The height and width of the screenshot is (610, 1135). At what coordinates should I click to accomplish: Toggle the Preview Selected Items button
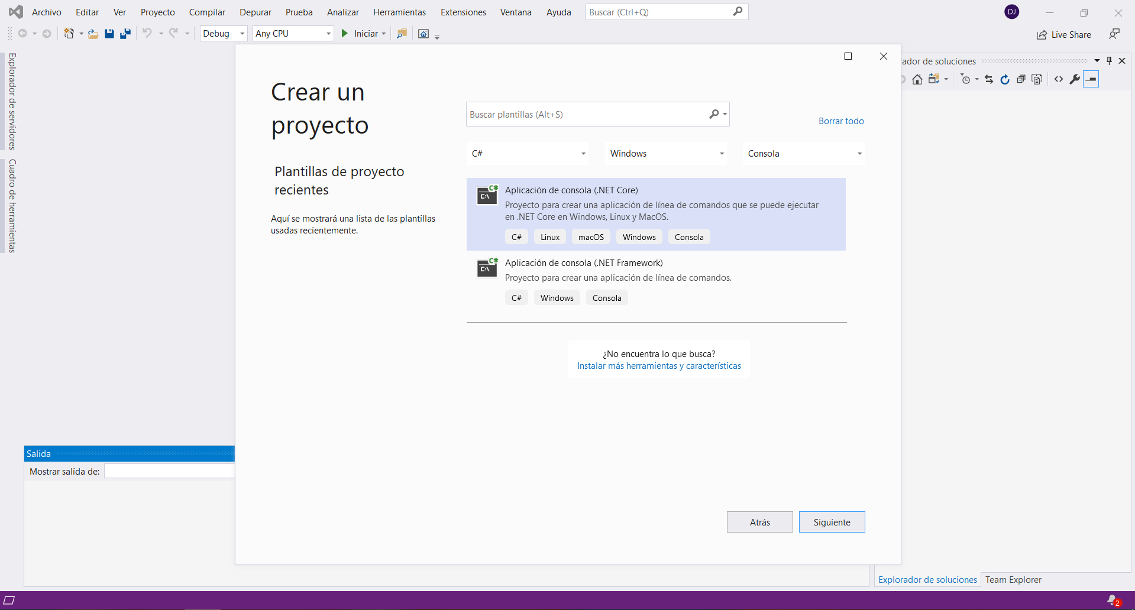(x=1091, y=79)
